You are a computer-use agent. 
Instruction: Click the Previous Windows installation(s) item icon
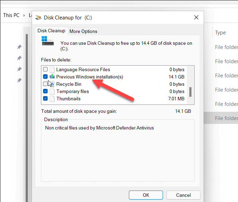(x=52, y=77)
